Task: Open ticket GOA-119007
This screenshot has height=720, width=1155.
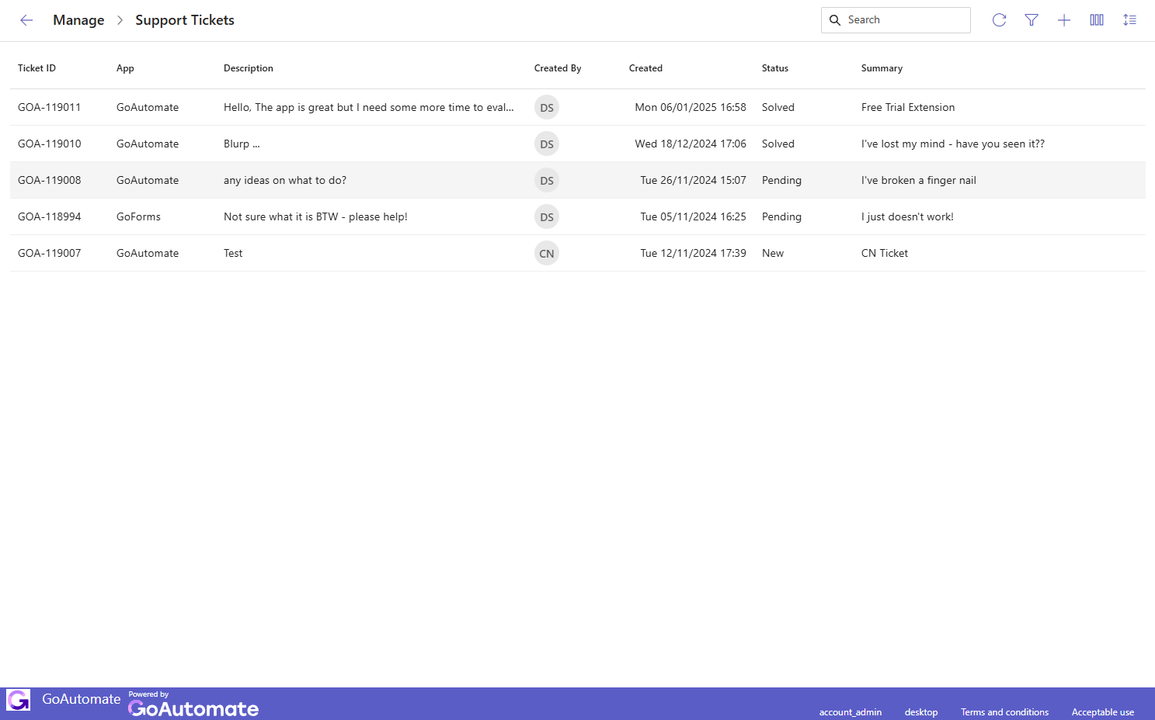Action: click(49, 253)
